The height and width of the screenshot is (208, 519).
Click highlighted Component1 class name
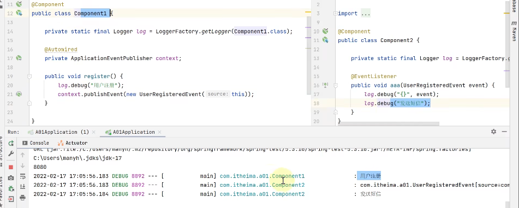pyautogui.click(x=91, y=14)
